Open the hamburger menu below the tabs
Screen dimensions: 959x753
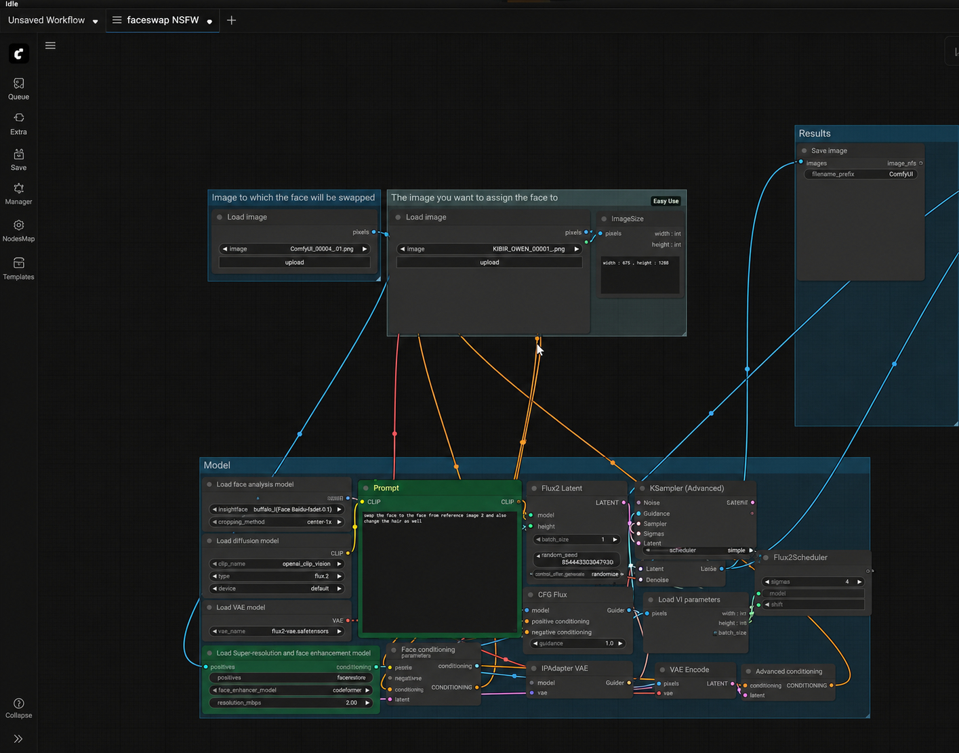coord(50,45)
